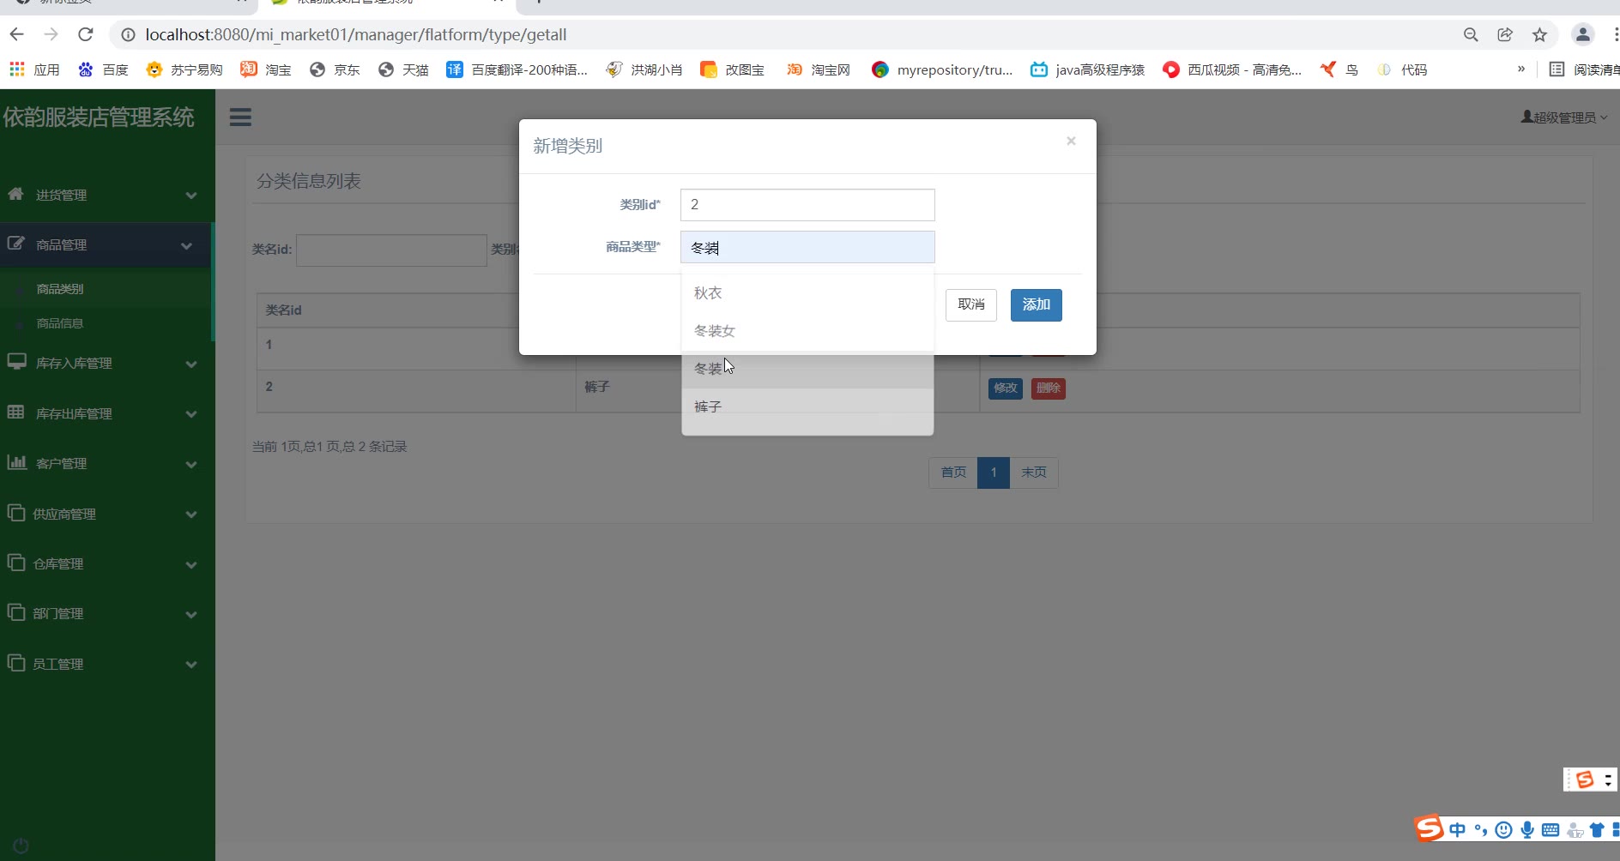Image resolution: width=1620 pixels, height=861 pixels.
Task: Collapse the 商品管理 sidebar menu
Action: pos(106,245)
